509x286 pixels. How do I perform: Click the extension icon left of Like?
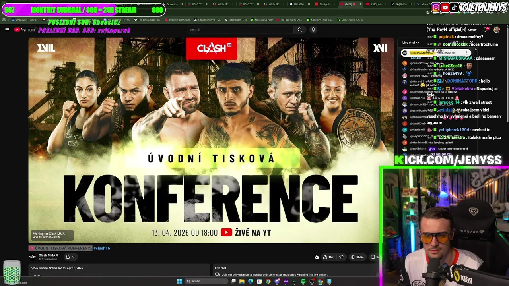[317, 257]
